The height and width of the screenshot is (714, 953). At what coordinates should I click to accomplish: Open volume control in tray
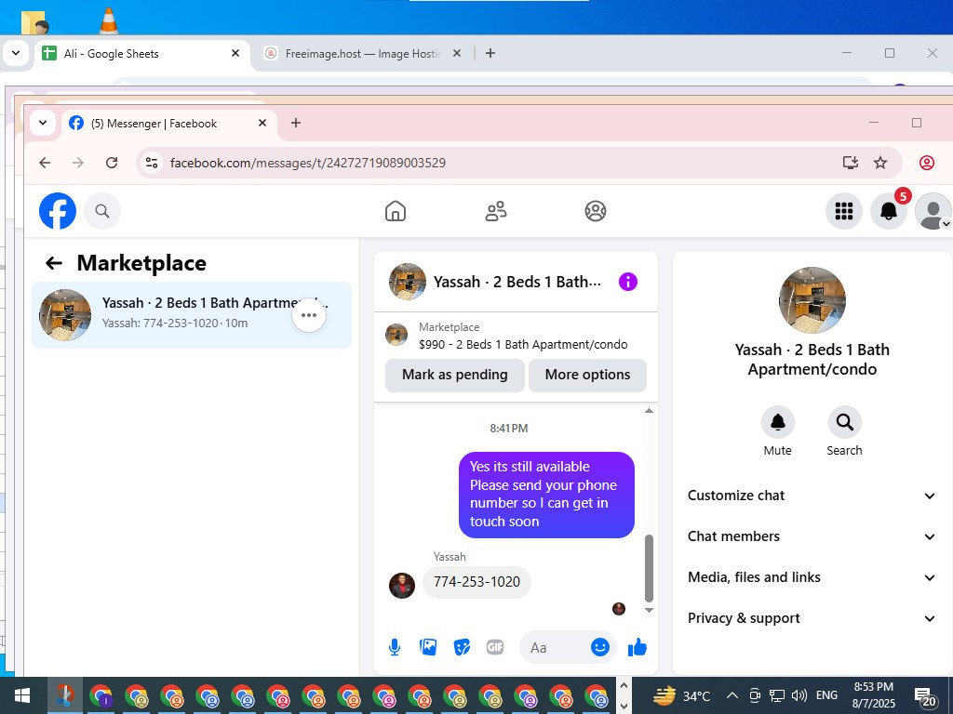[799, 695]
